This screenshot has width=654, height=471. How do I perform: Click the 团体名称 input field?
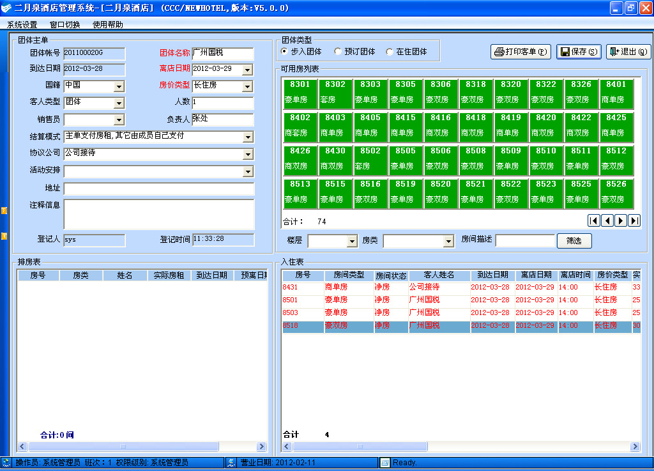tap(223, 53)
